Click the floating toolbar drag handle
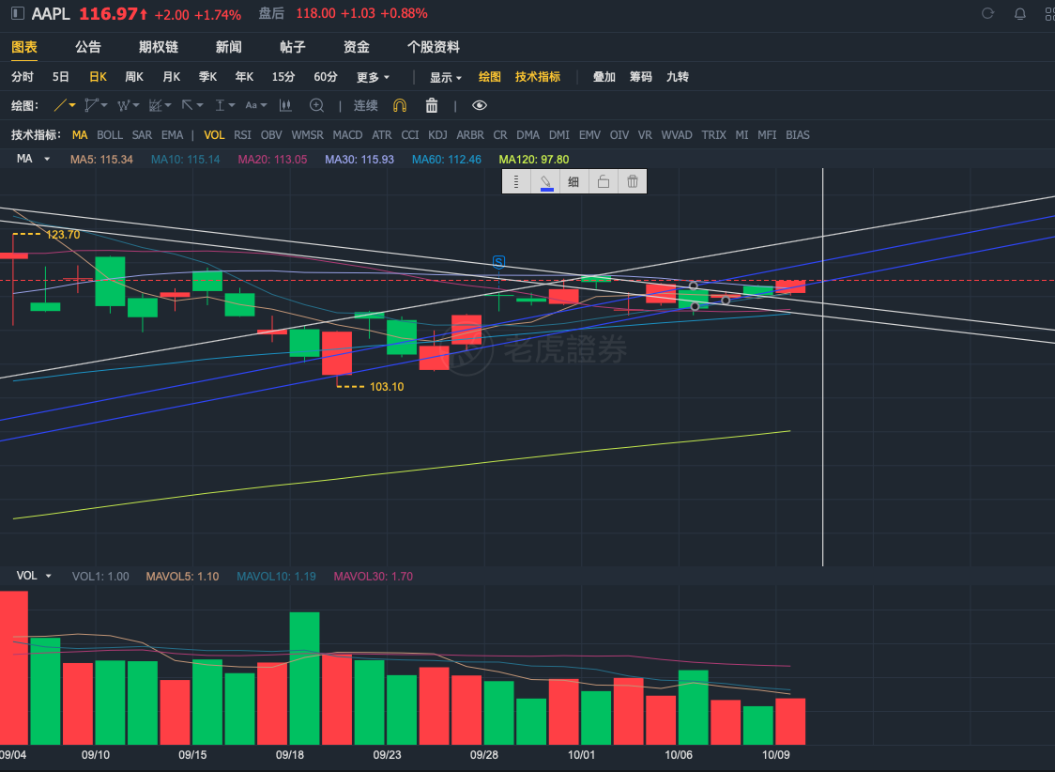The height and width of the screenshot is (772, 1055). [x=516, y=181]
